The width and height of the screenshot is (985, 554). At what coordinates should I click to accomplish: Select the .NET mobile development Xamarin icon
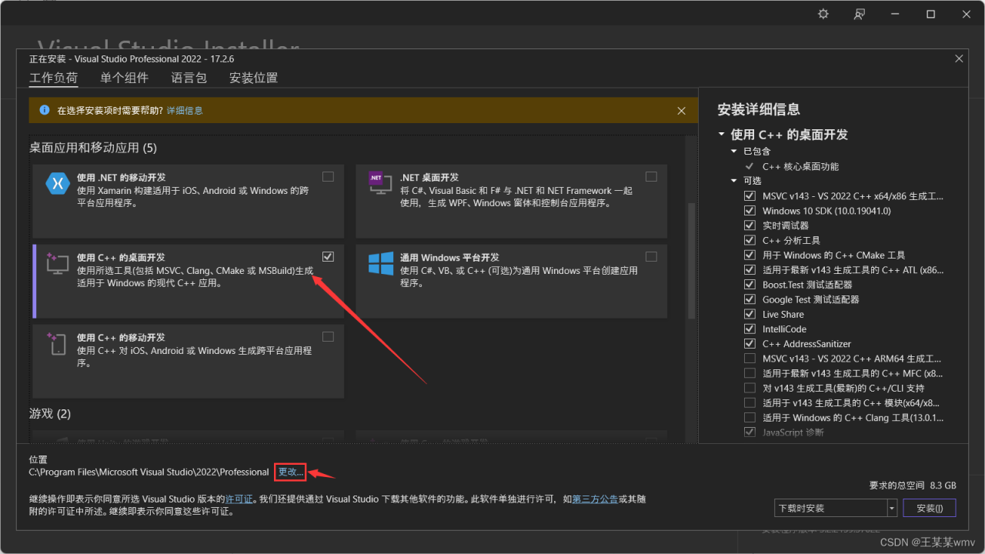(58, 183)
